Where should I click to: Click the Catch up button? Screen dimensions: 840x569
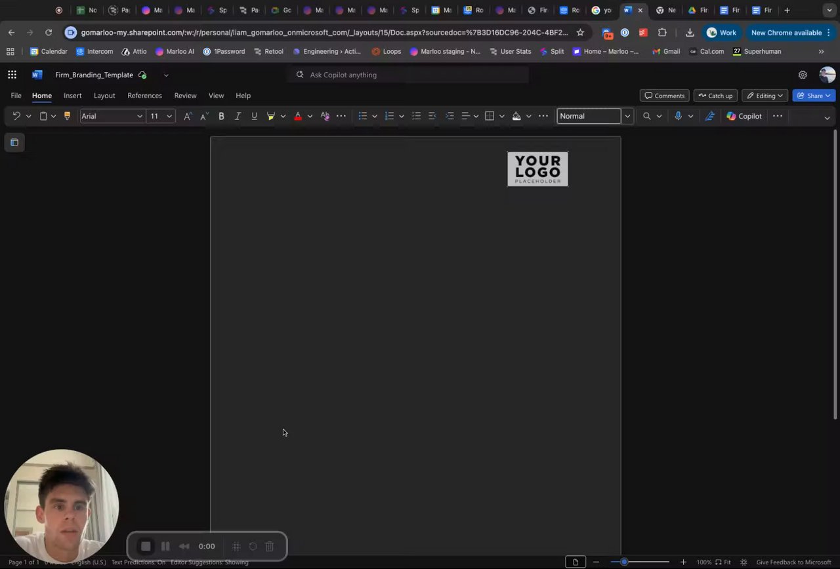point(715,96)
